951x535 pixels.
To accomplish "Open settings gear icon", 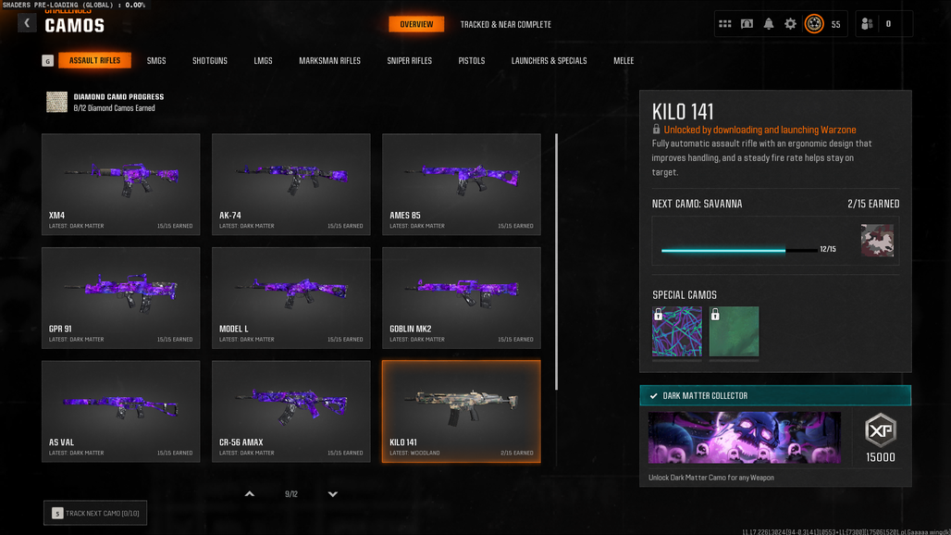I will tap(790, 24).
